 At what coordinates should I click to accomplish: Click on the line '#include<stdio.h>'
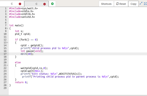[x=21, y=11]
